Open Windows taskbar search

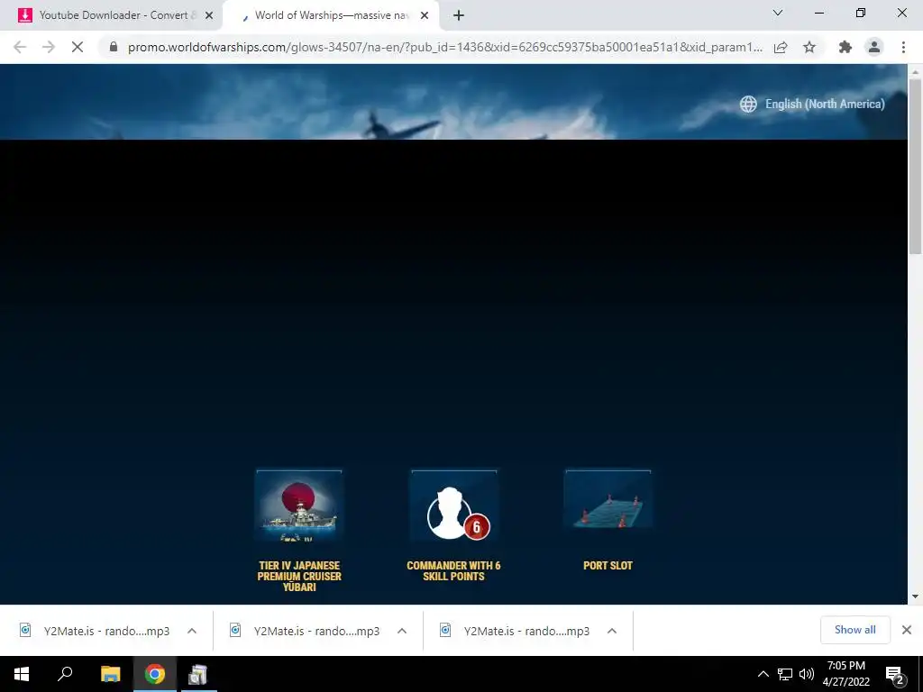click(x=65, y=674)
